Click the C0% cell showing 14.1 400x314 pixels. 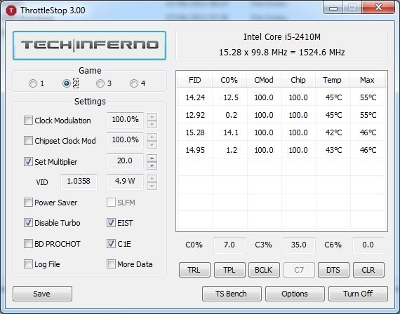click(231, 132)
